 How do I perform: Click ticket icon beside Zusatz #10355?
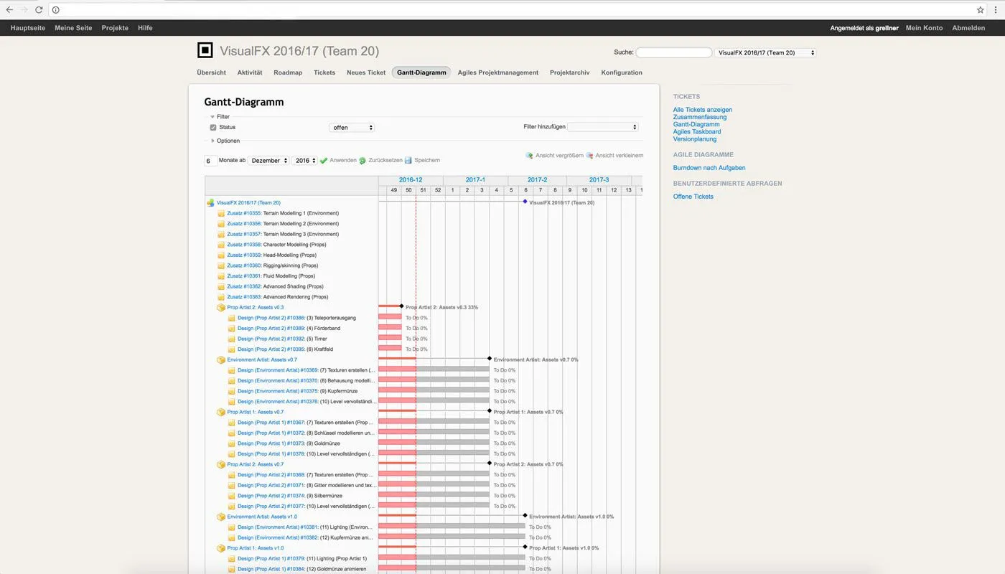[x=221, y=214]
